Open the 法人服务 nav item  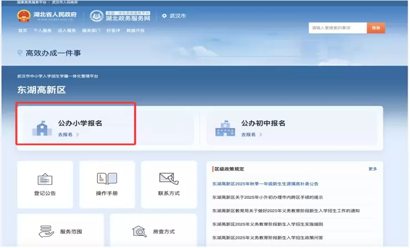(67, 30)
